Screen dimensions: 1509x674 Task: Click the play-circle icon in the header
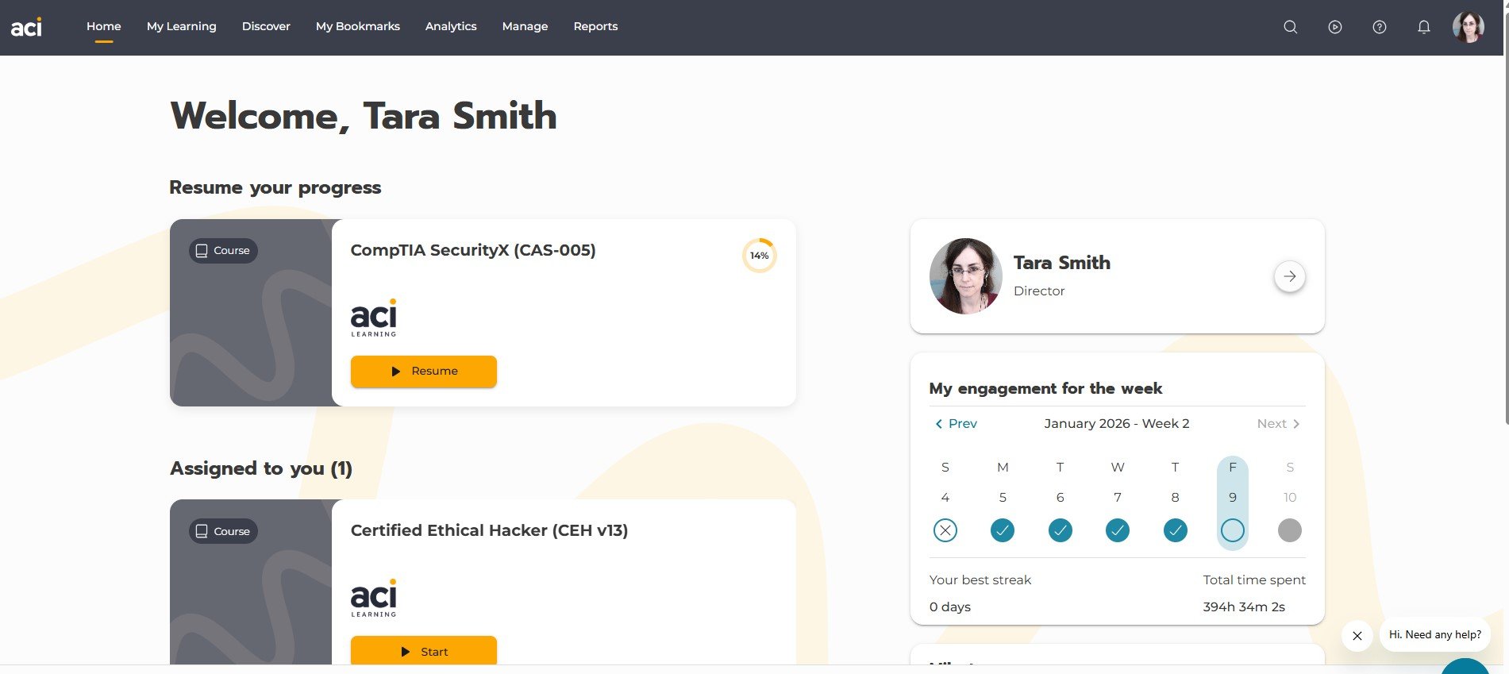click(x=1335, y=27)
